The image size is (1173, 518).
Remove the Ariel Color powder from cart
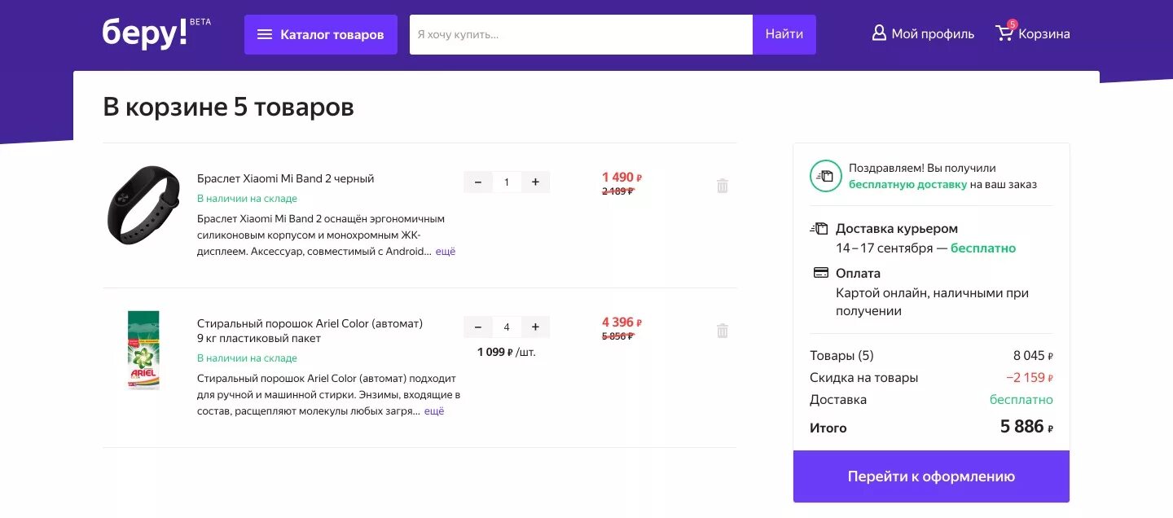(722, 331)
